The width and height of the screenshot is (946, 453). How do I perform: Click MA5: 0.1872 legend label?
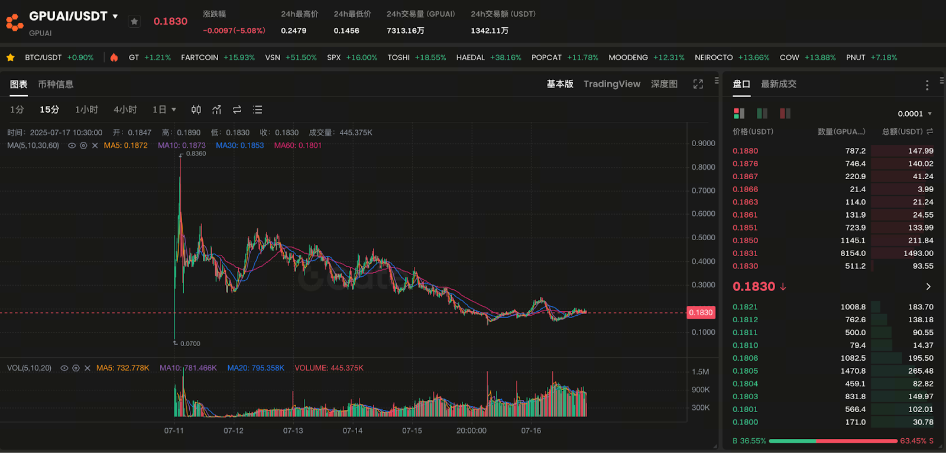pos(126,145)
